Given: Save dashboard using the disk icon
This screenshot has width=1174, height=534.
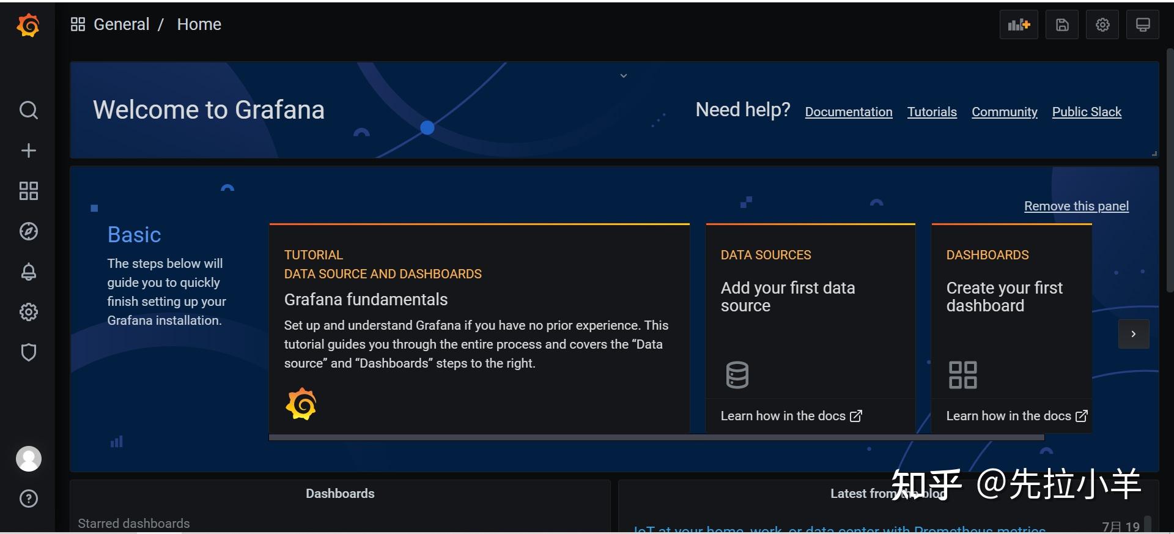Looking at the screenshot, I should (1062, 24).
